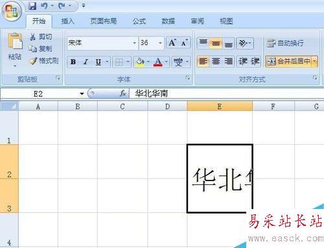Set middle vertical alignment

[x=216, y=43]
